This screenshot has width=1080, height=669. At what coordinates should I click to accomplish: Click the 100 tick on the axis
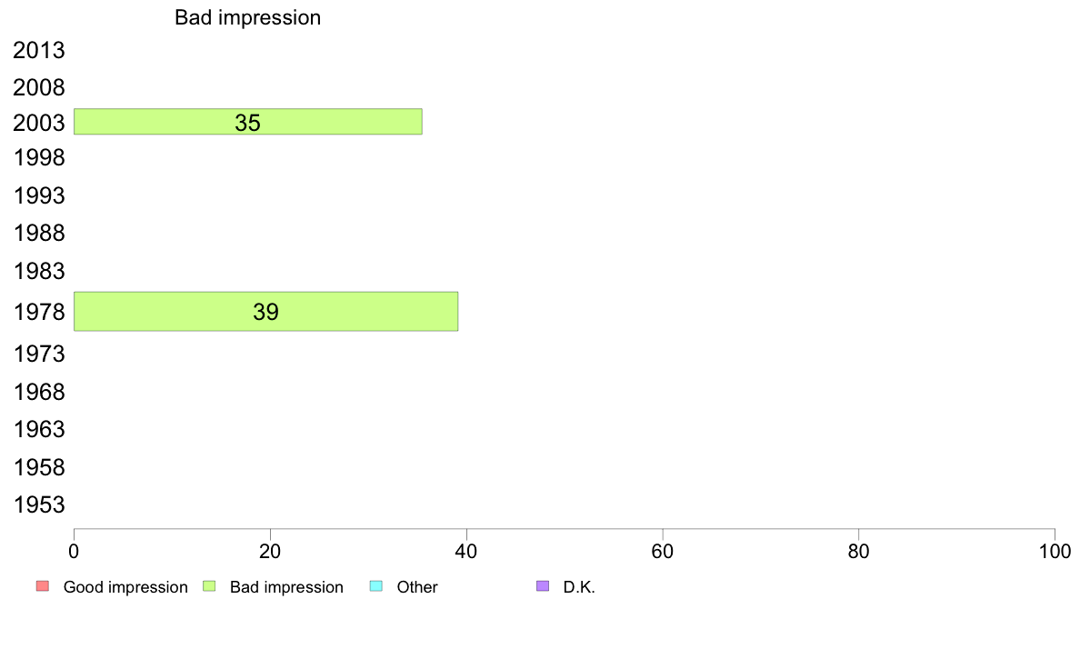point(1055,551)
